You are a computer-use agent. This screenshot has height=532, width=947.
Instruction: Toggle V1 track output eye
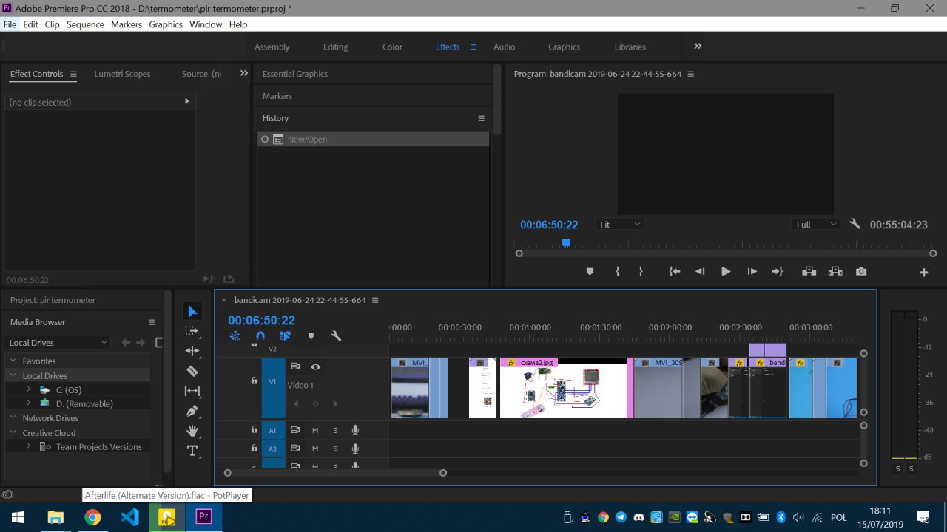[x=315, y=366]
